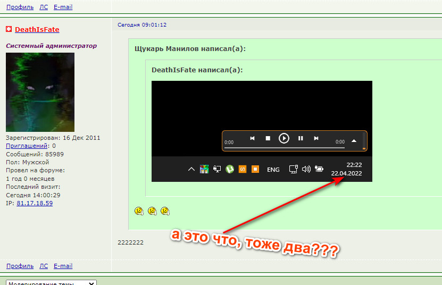Click the monitor device tray icon

217,169
